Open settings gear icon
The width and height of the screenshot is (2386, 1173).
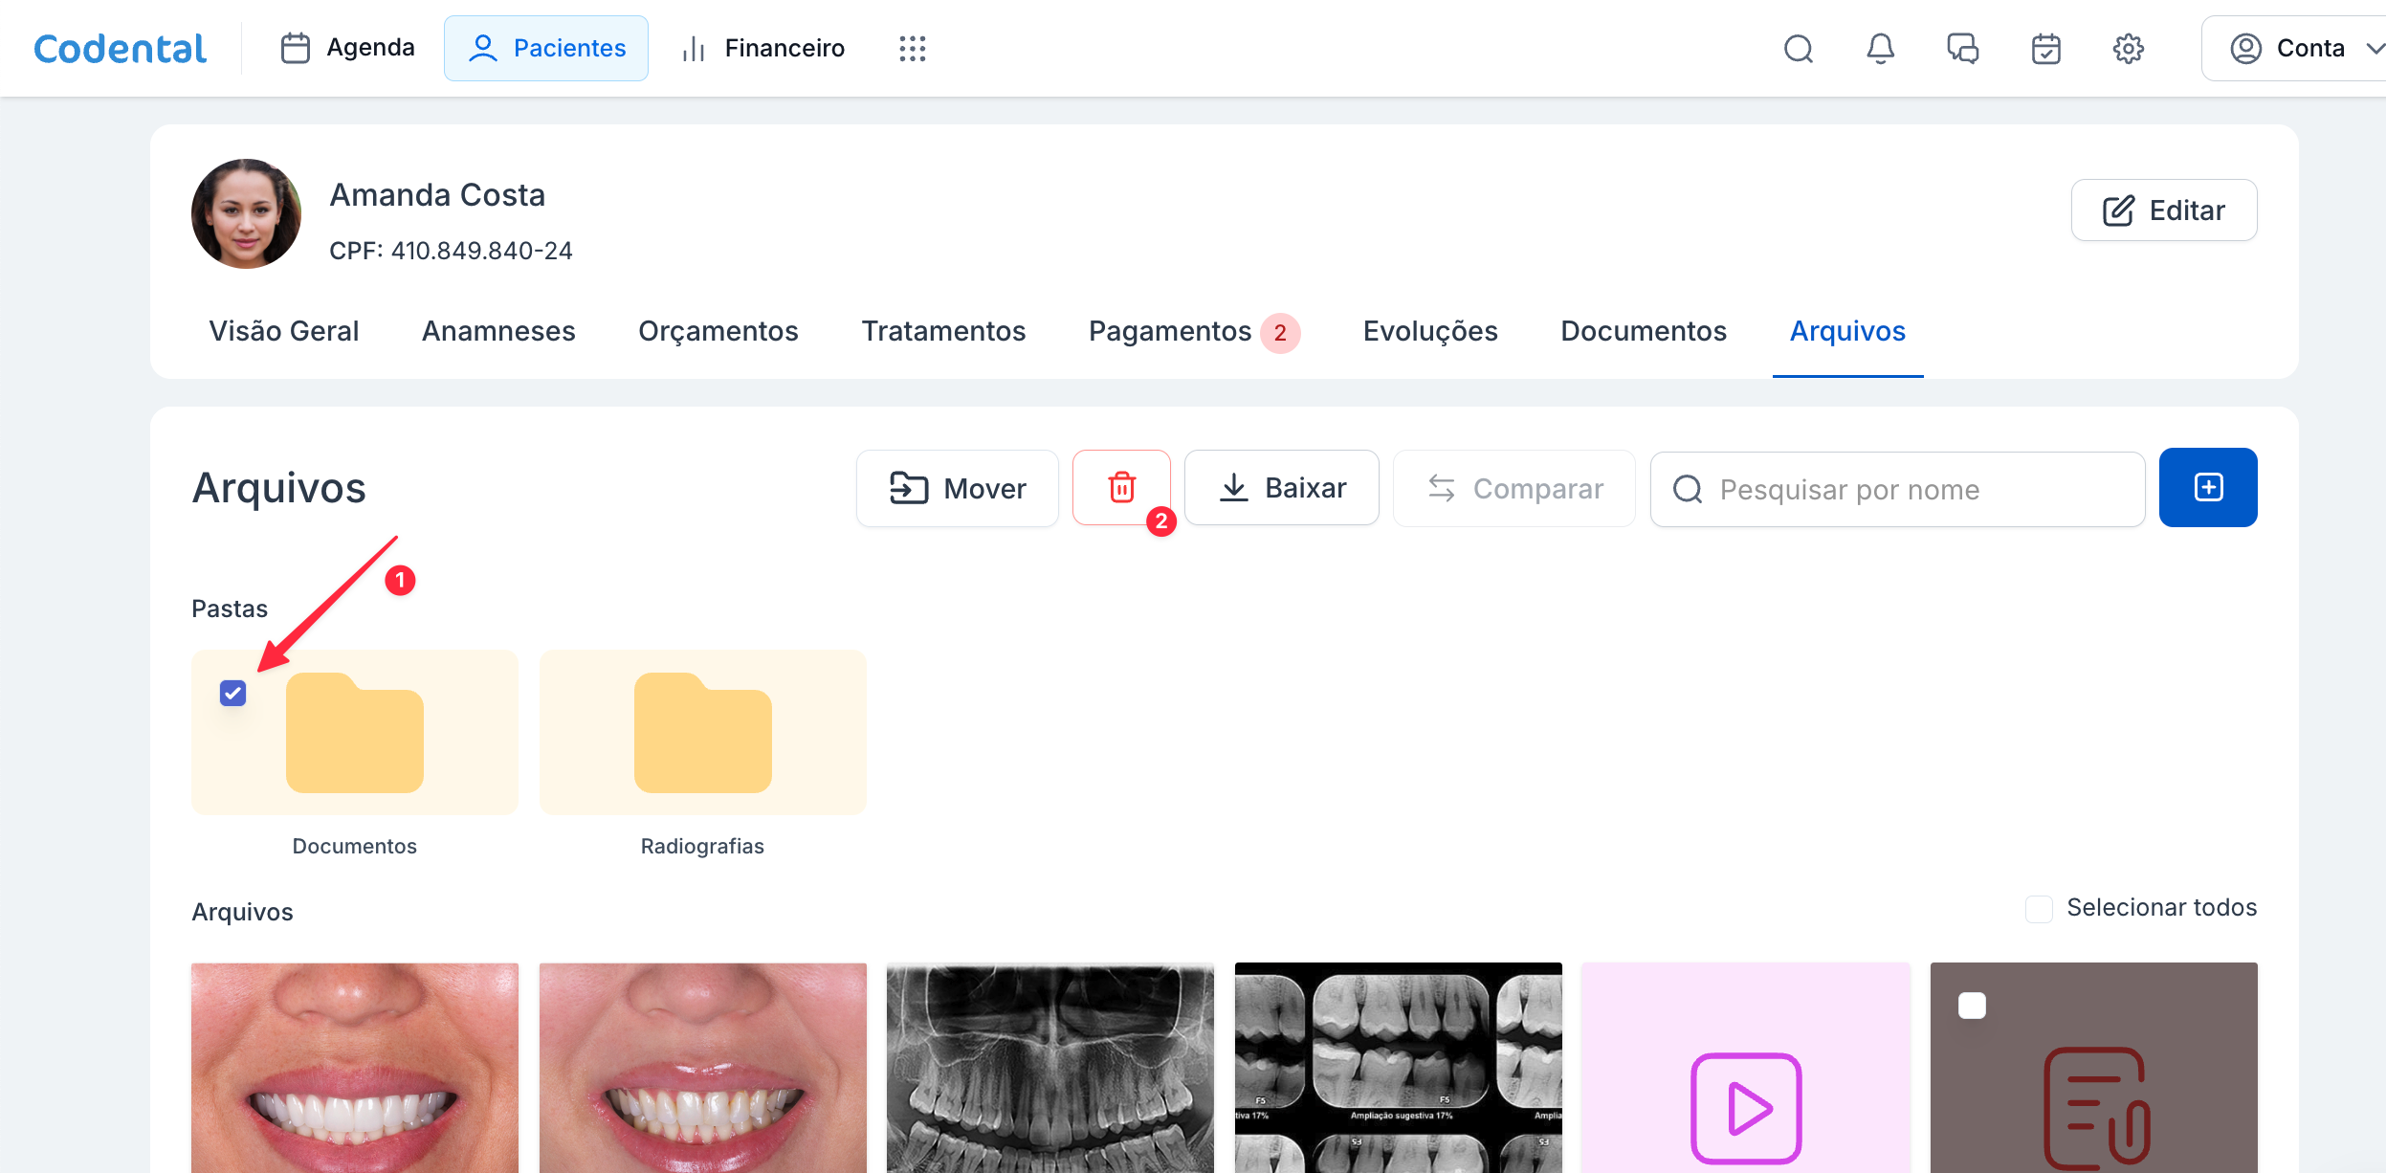click(2128, 48)
